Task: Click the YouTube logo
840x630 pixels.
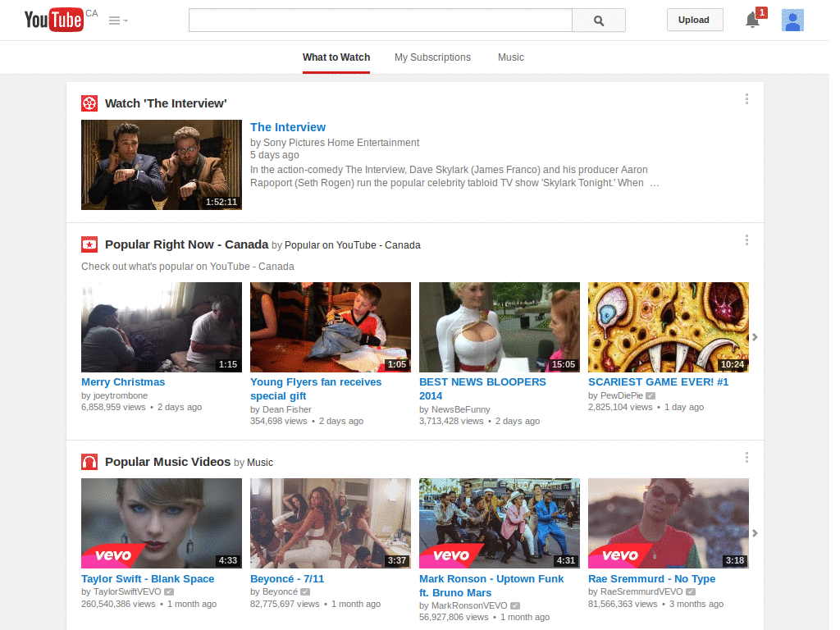Action: 53,20
